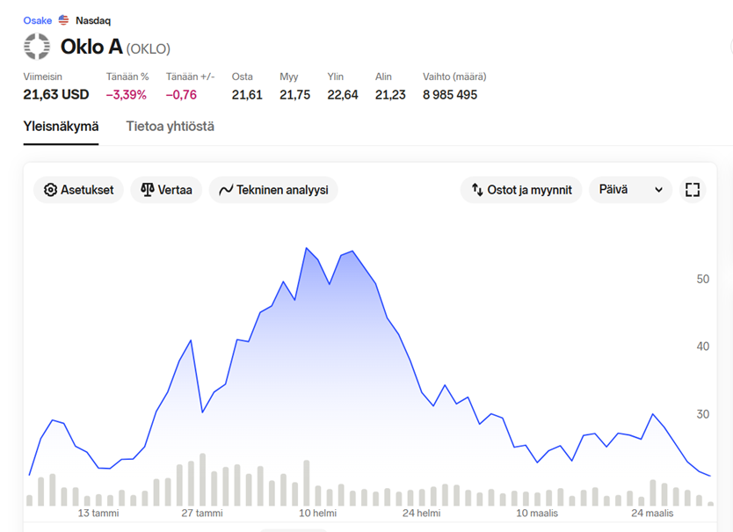Open the Päivä time range selector
Viewport: 733px width, 532px height.
[630, 190]
